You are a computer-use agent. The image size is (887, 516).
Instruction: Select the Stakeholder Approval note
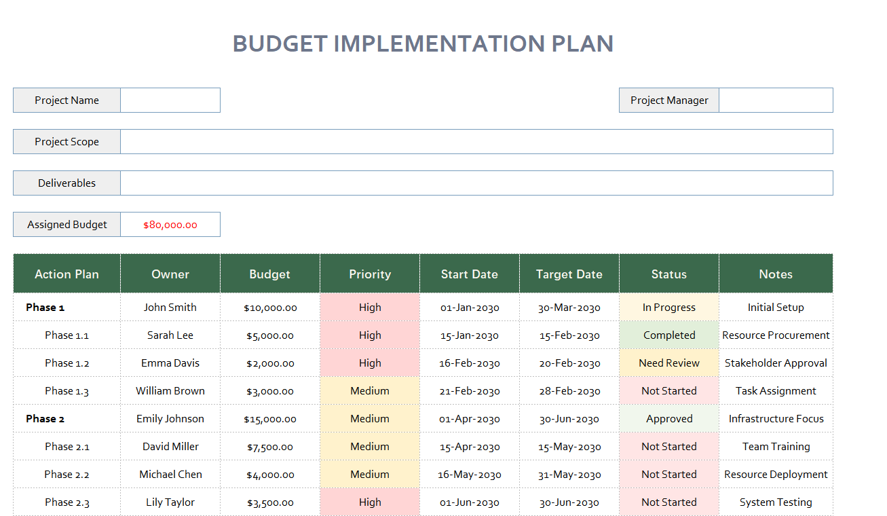776,363
